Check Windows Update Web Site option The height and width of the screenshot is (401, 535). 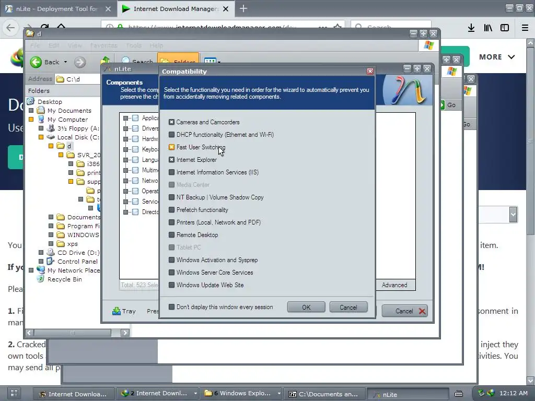click(x=171, y=285)
